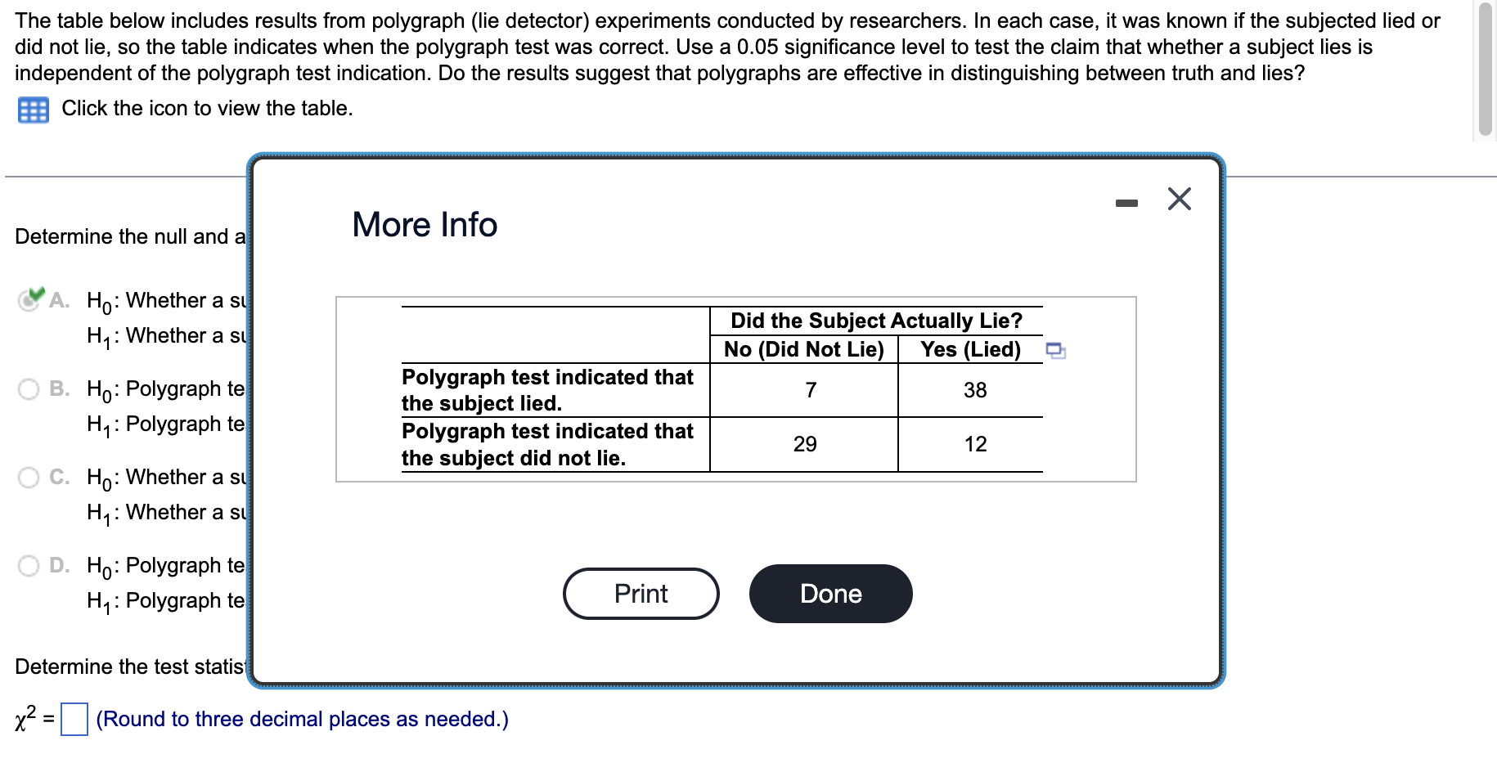Select answer choice C radio button
The width and height of the screenshot is (1497, 772).
[x=29, y=477]
